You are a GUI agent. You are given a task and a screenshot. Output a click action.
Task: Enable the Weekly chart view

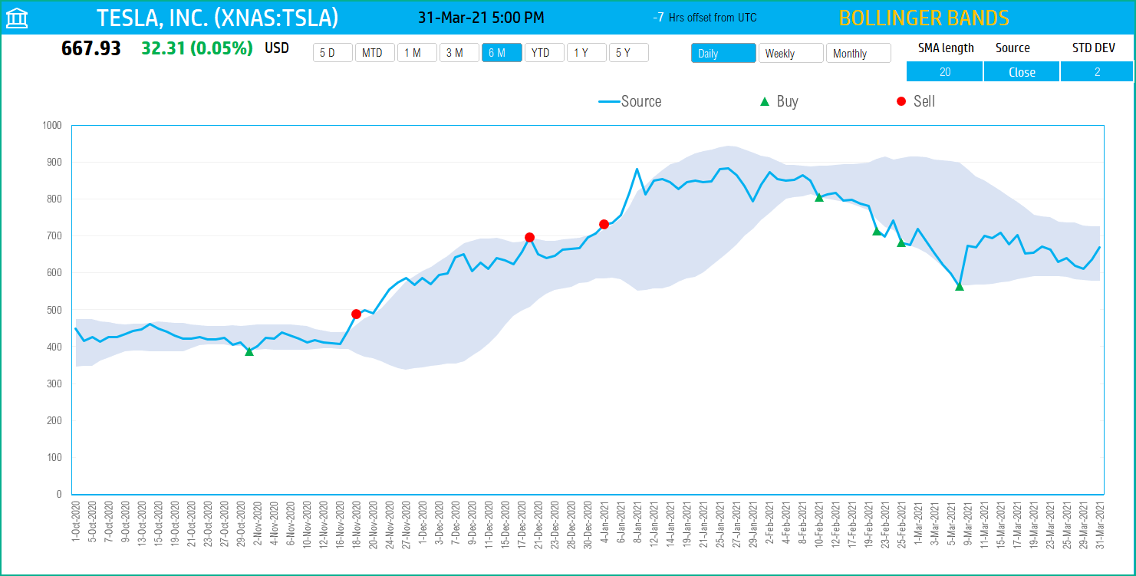click(791, 53)
